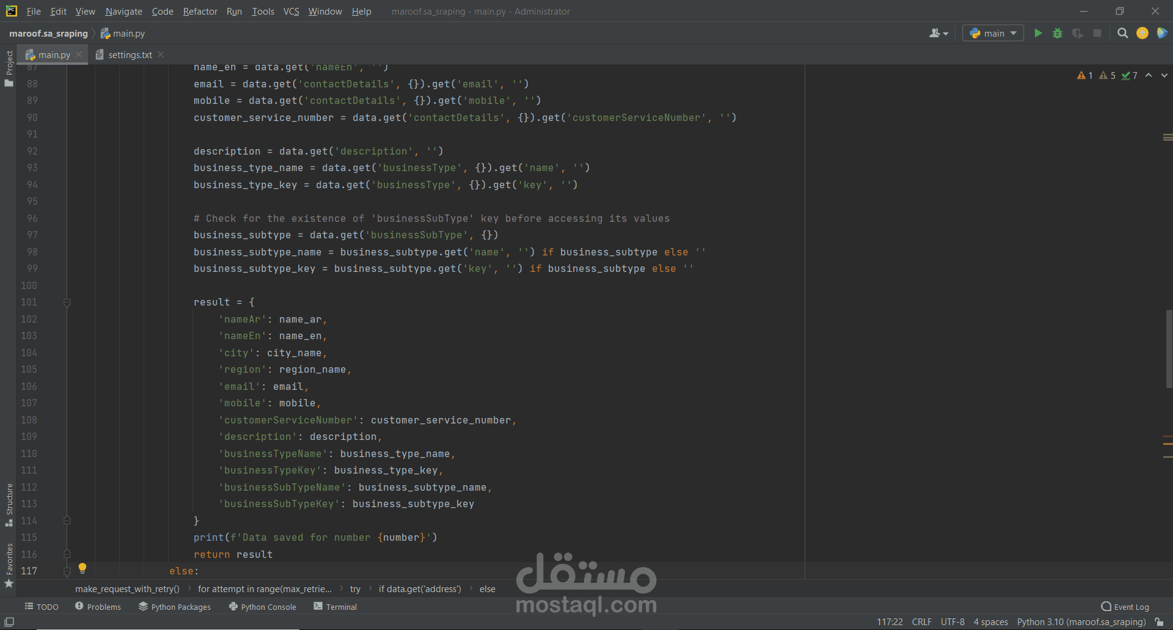The width and height of the screenshot is (1173, 630).
Task: Run with coverage icon in toolbar
Action: point(1078,33)
